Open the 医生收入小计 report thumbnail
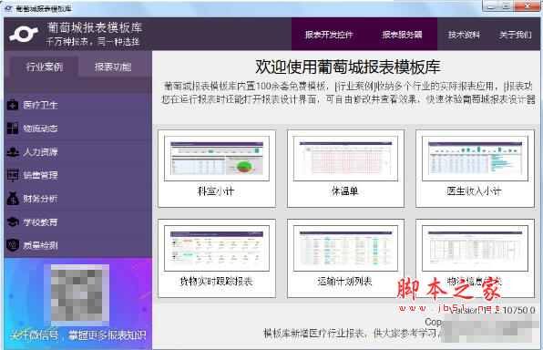The height and width of the screenshot is (350, 543). click(475, 159)
